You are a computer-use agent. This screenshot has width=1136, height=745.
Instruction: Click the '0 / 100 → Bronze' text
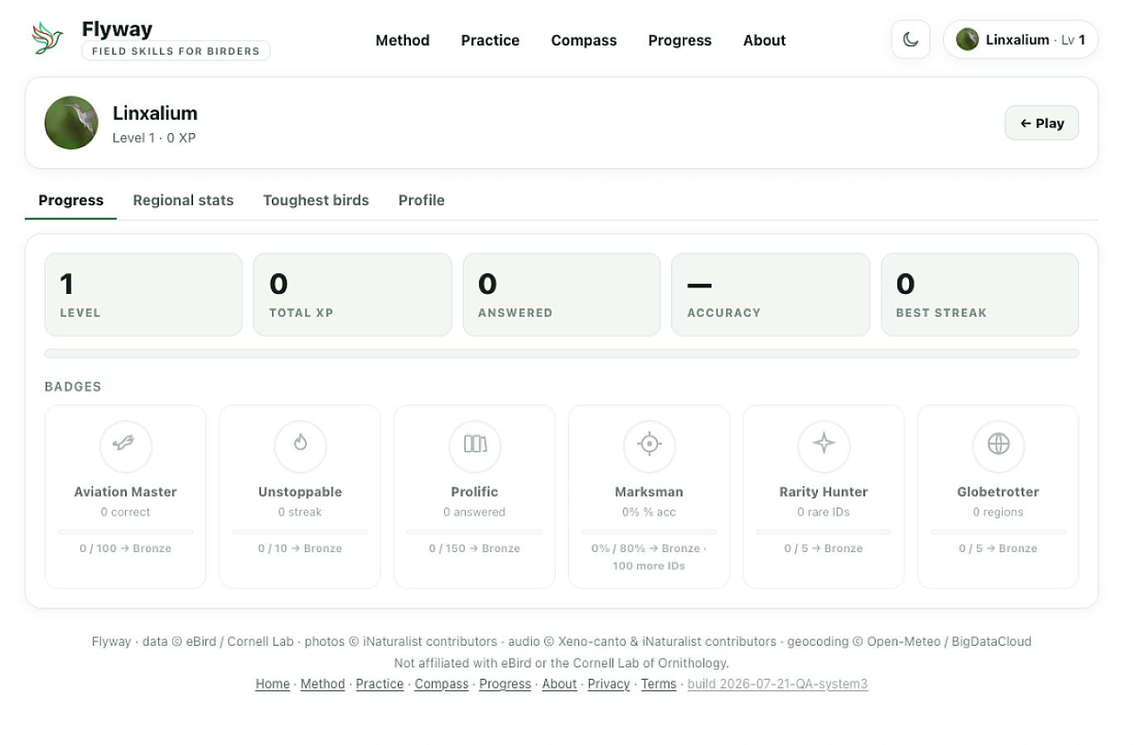[125, 548]
